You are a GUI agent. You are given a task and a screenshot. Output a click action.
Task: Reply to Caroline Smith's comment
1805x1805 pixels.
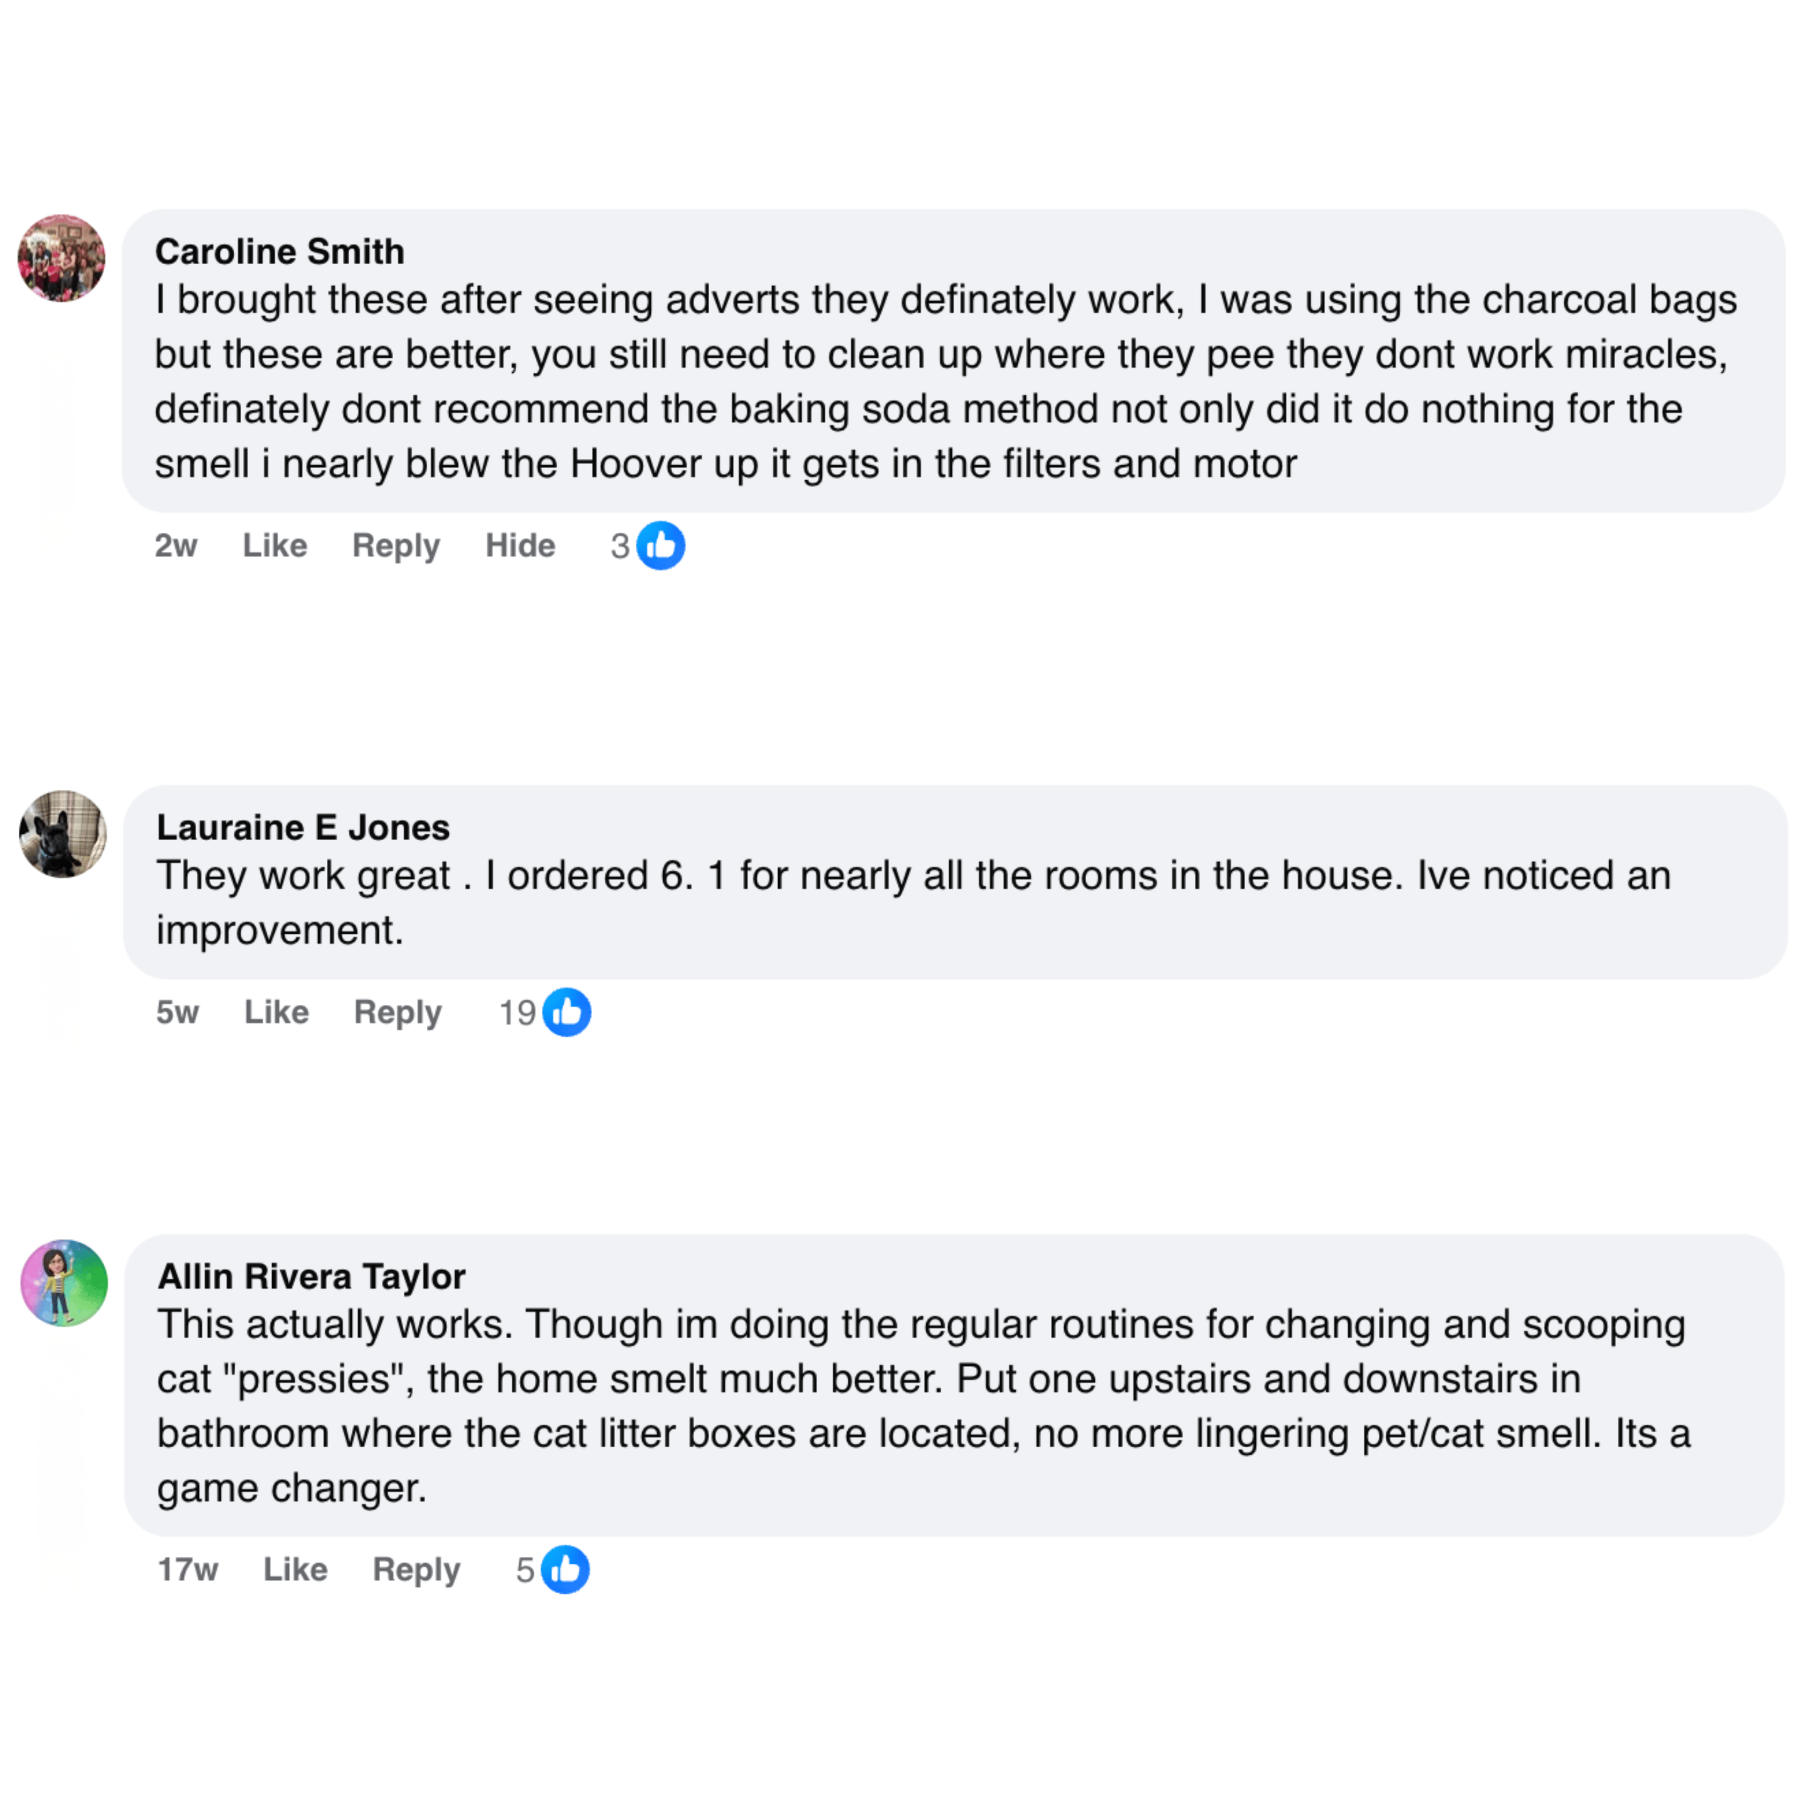pos(395,546)
